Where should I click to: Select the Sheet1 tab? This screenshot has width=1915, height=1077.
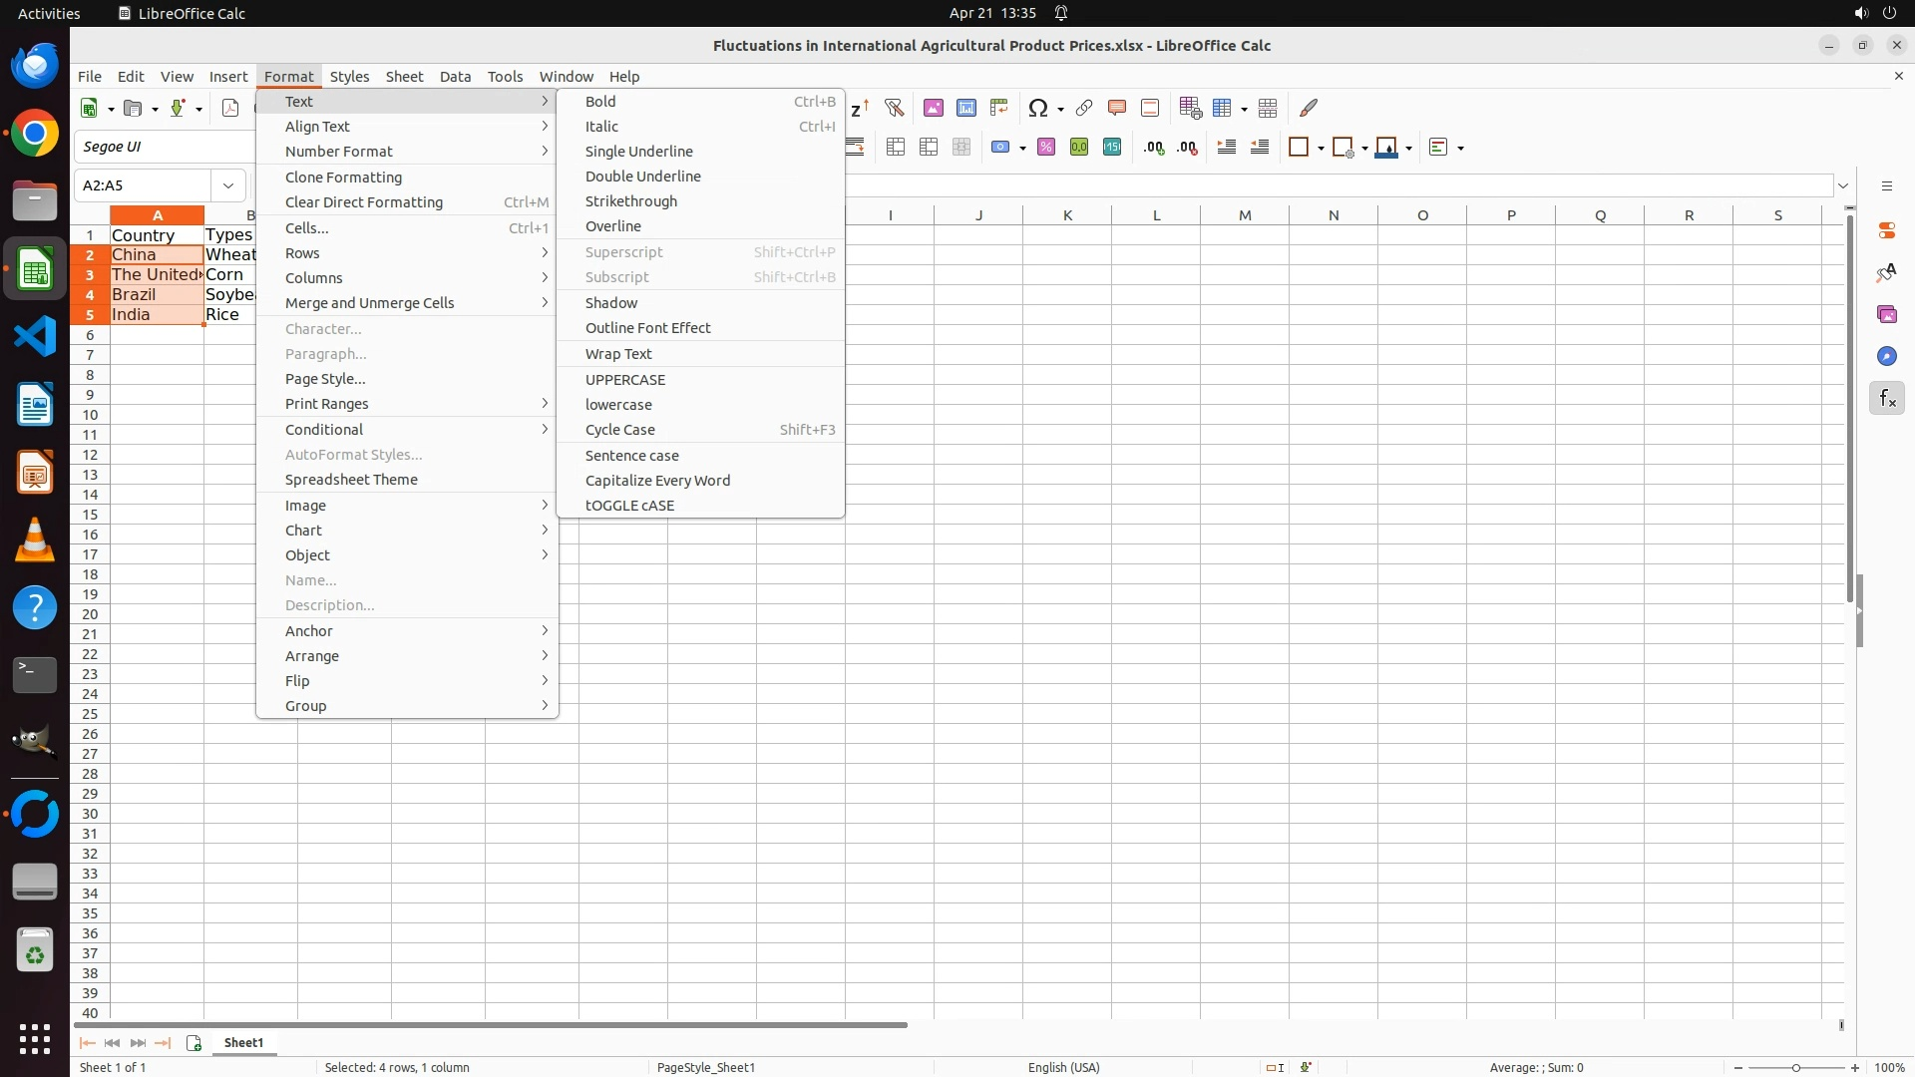(x=243, y=1043)
